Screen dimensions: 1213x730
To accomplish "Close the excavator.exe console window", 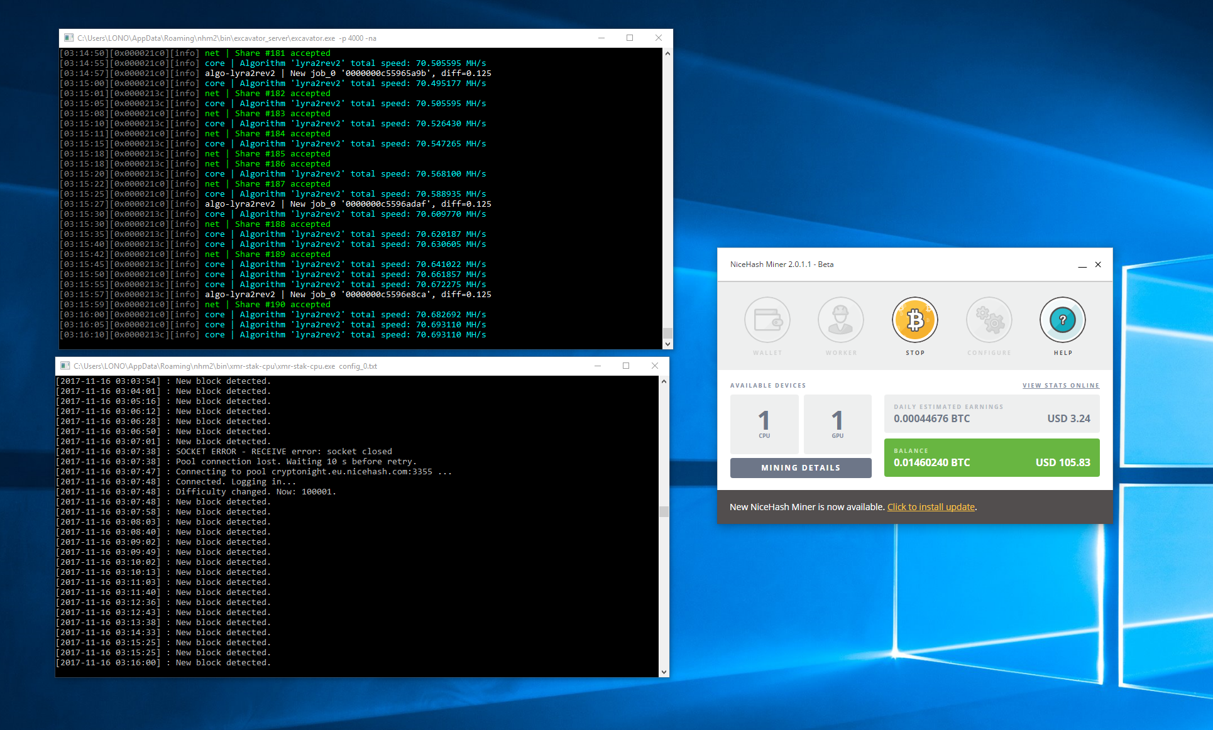I will coord(659,38).
